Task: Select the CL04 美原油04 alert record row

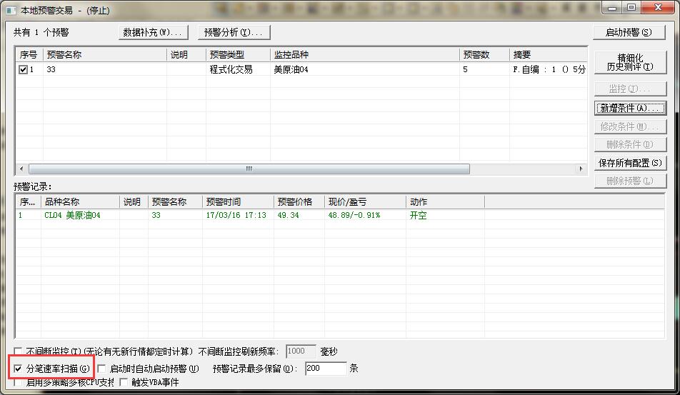Action: pyautogui.click(x=71, y=215)
